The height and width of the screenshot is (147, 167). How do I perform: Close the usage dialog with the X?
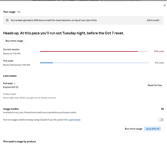[165, 5]
